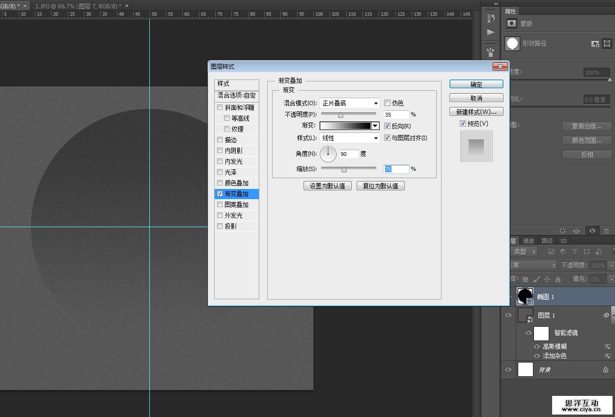Open the History panel icon
This screenshot has width=615, height=417.
tap(491, 18)
